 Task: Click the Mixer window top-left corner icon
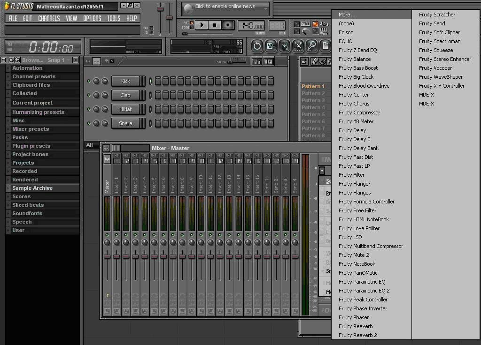tap(106, 148)
